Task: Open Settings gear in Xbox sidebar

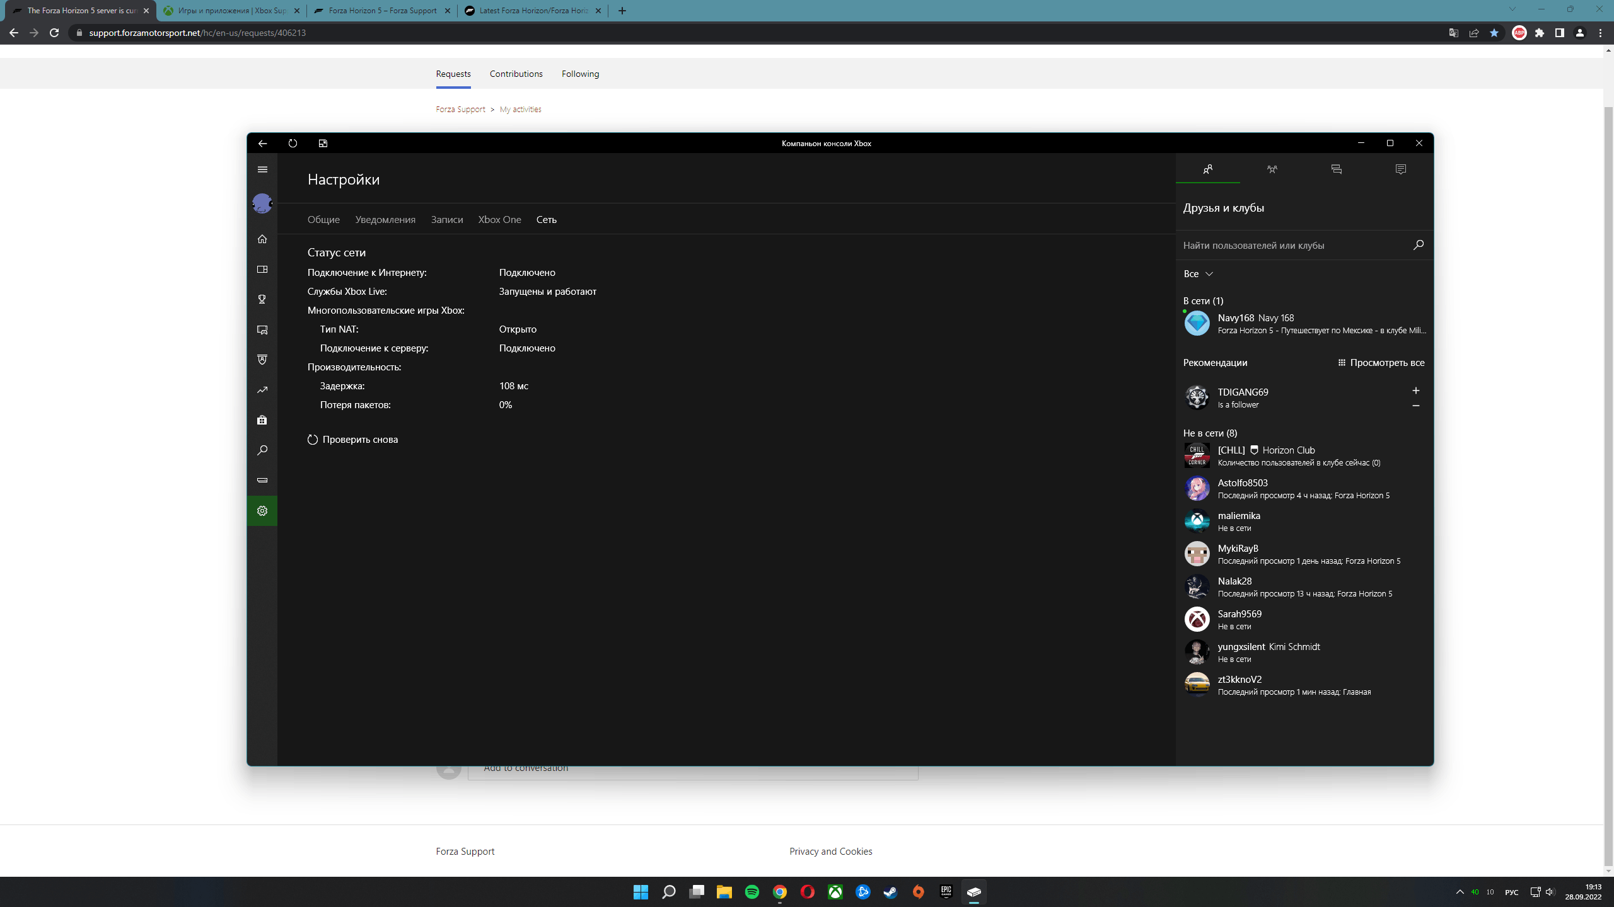Action: pyautogui.click(x=262, y=511)
